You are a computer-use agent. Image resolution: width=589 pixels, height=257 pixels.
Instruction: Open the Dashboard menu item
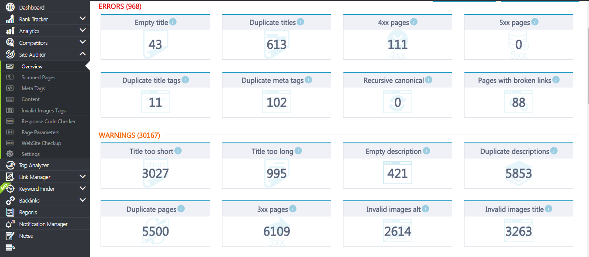tap(45, 7)
